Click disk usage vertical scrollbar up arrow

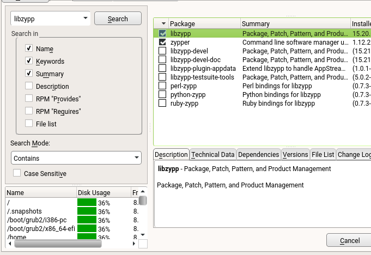click(x=143, y=191)
